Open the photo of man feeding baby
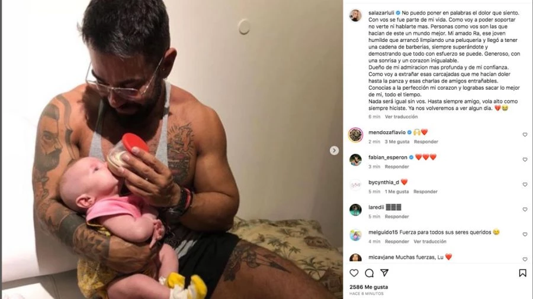Image resolution: width=533 pixels, height=299 pixels. click(x=172, y=149)
